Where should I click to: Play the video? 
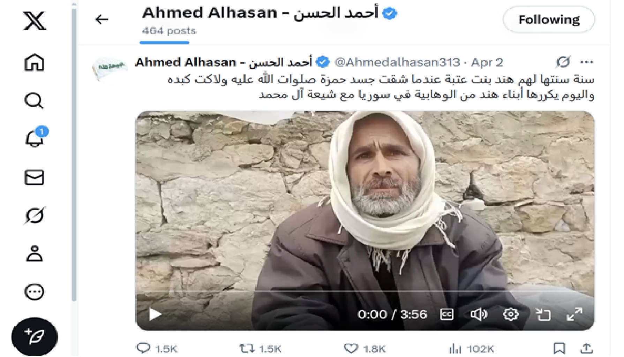pos(155,314)
